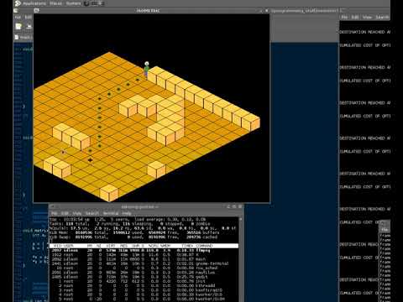Click the round launcher icon after the System menu
The width and height of the screenshot is (403, 302).
[x=86, y=3]
